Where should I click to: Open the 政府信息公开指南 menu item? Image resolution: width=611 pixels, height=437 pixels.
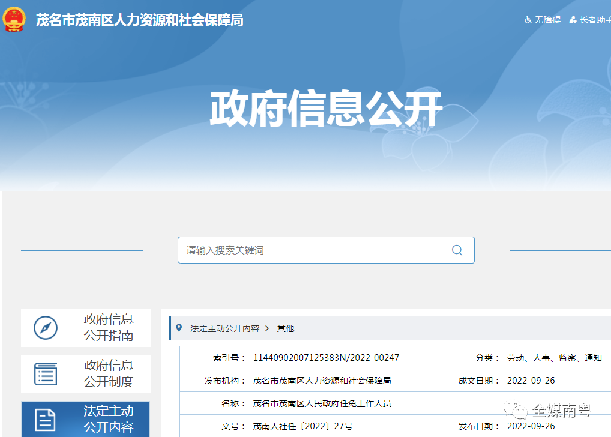86,328
